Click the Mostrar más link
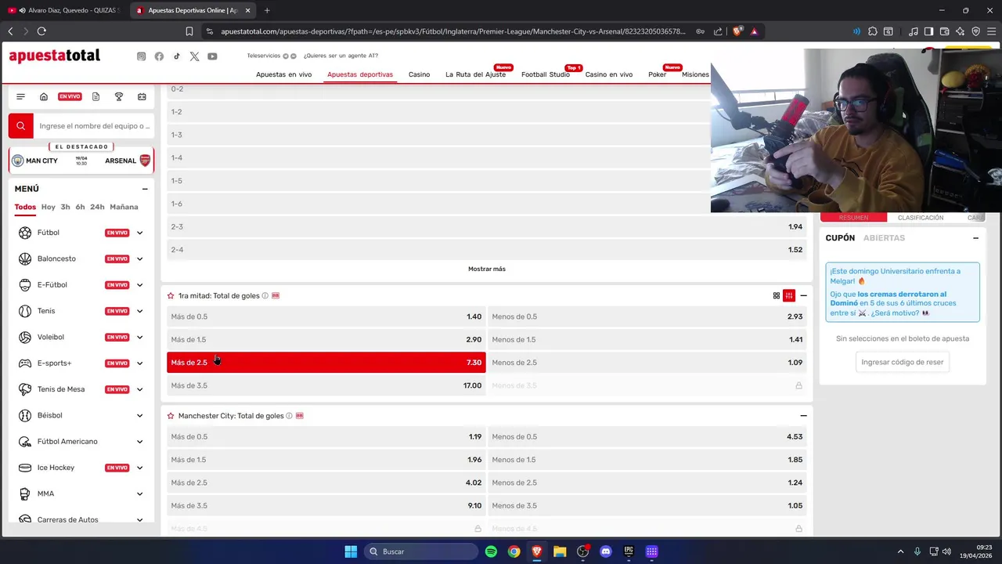Viewport: 1002px width, 564px height. [487, 269]
